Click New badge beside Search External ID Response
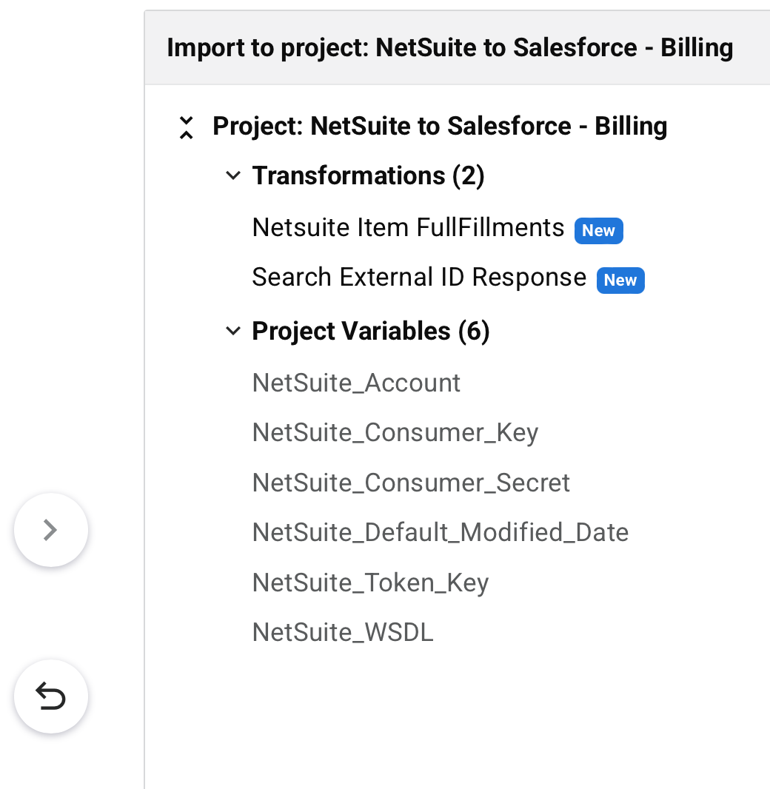This screenshot has width=770, height=789. click(620, 280)
